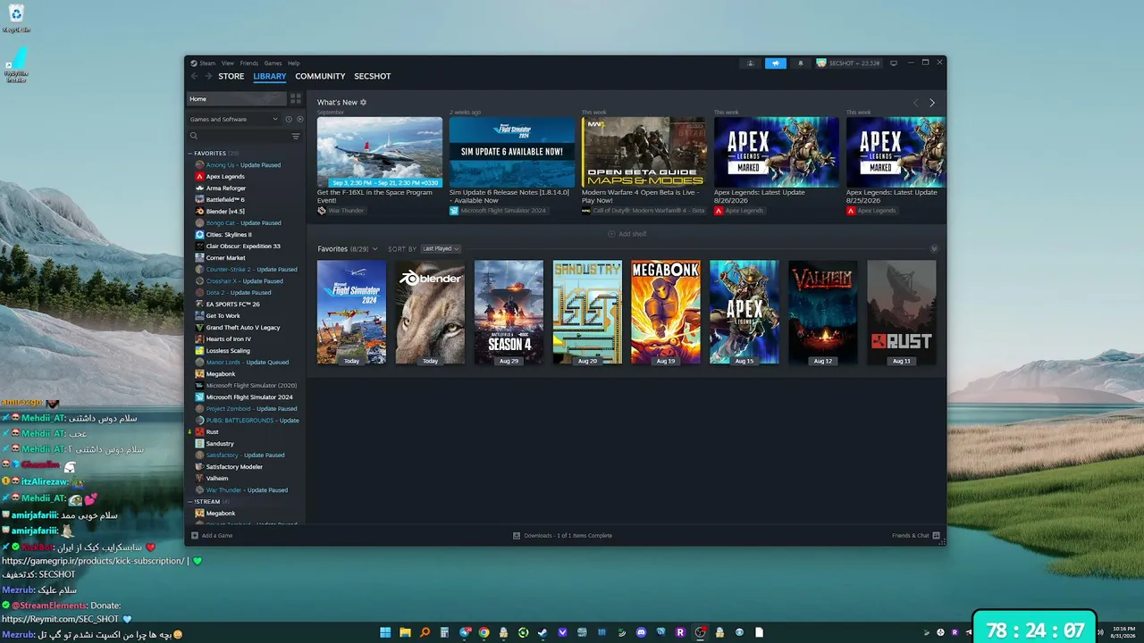Open Recycle Bin desktop icon

[16, 19]
